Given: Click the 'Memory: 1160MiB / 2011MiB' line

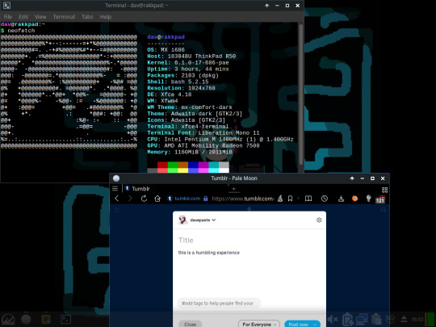Looking at the screenshot, I should (x=190, y=152).
